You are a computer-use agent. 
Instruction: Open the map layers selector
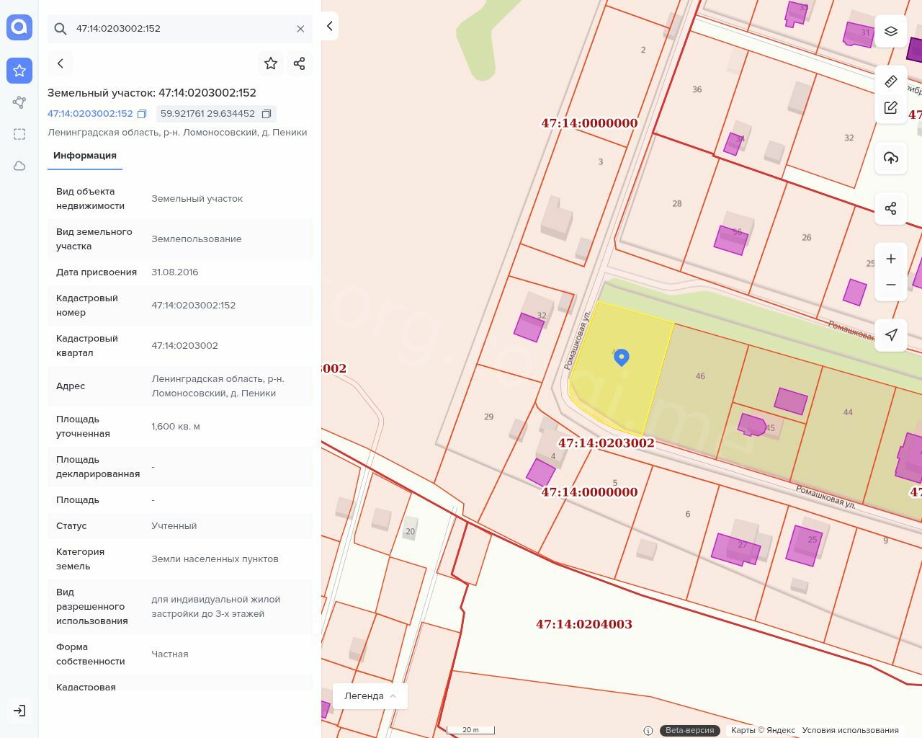(x=890, y=31)
